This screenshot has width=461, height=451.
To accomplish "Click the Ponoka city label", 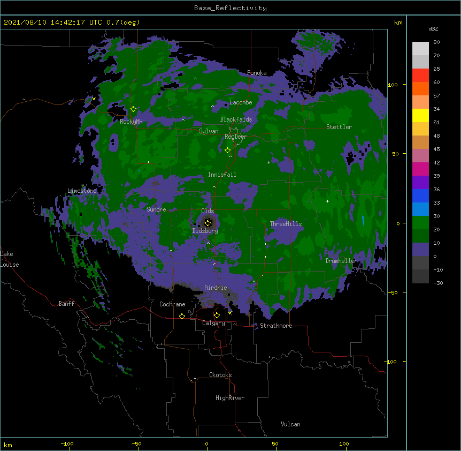I will click(x=257, y=73).
